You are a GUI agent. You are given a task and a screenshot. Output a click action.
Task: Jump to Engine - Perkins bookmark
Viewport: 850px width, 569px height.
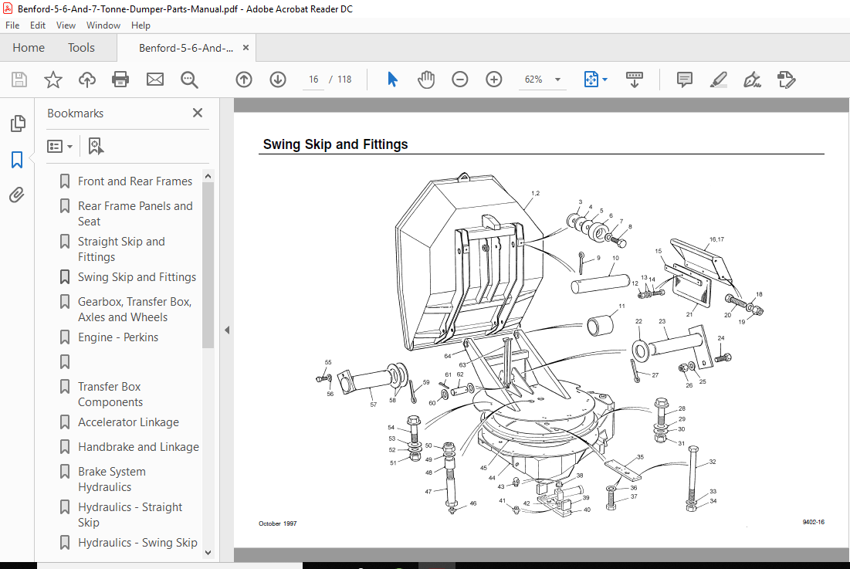pyautogui.click(x=118, y=337)
